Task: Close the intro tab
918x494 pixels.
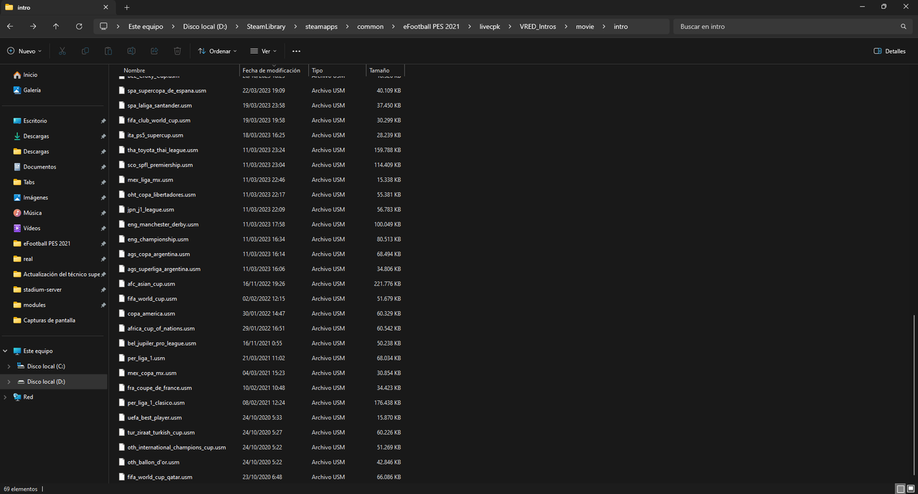Action: pos(105,7)
